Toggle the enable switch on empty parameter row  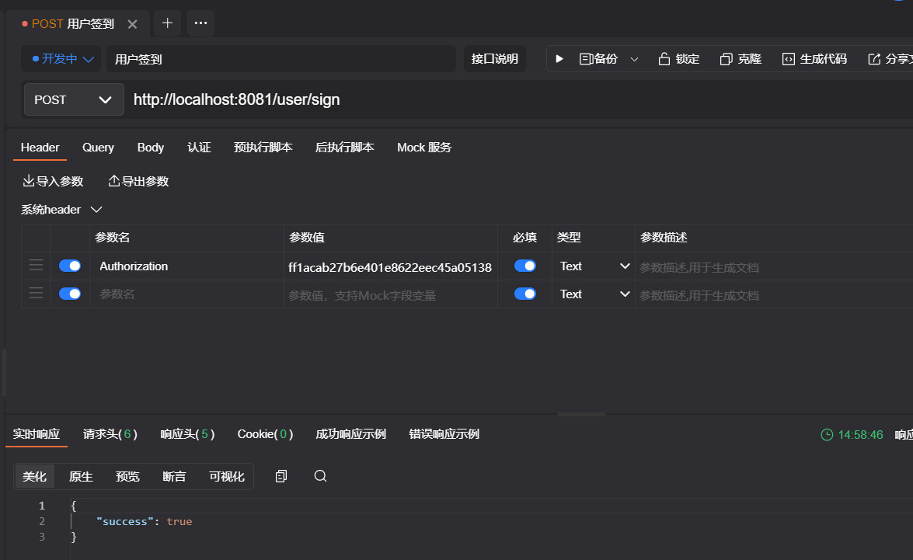coord(70,294)
